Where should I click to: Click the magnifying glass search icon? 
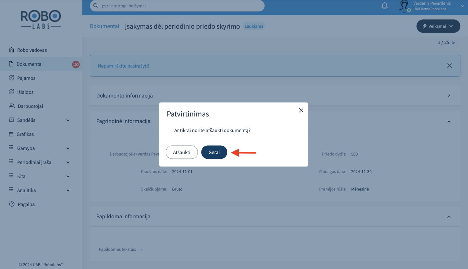tap(96, 6)
